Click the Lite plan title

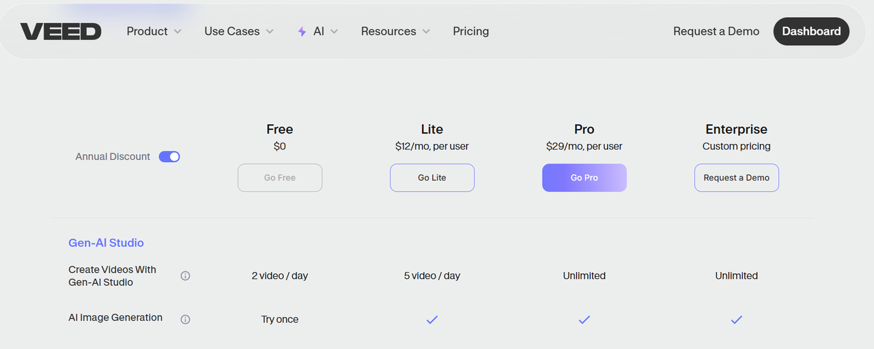pyautogui.click(x=432, y=129)
